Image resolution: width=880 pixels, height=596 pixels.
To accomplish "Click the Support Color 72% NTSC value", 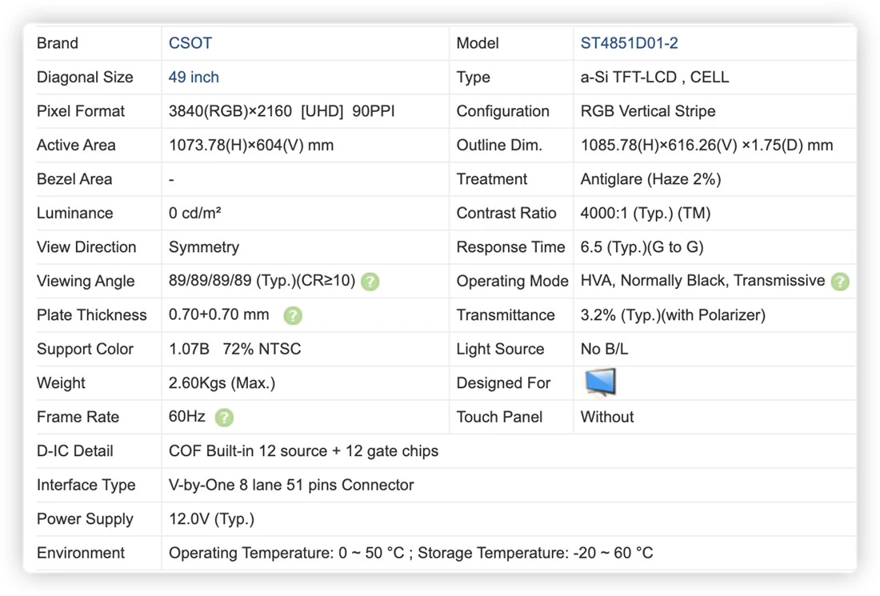I will (262, 349).
